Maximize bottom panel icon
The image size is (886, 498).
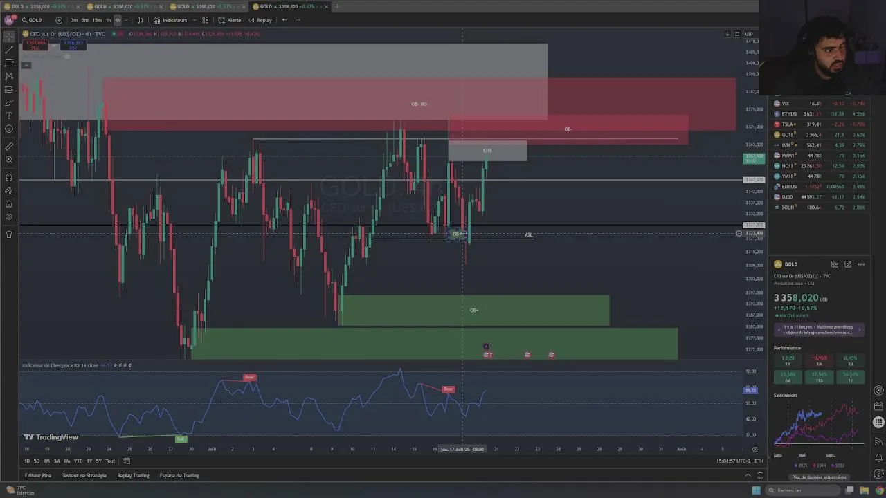760,475
